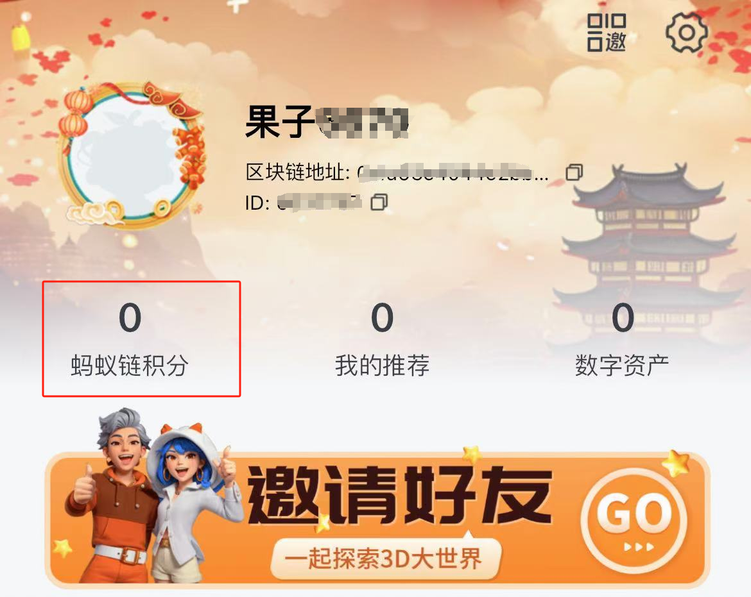The image size is (751, 597).
Task: Tap the GO button on banner
Action: [x=634, y=520]
